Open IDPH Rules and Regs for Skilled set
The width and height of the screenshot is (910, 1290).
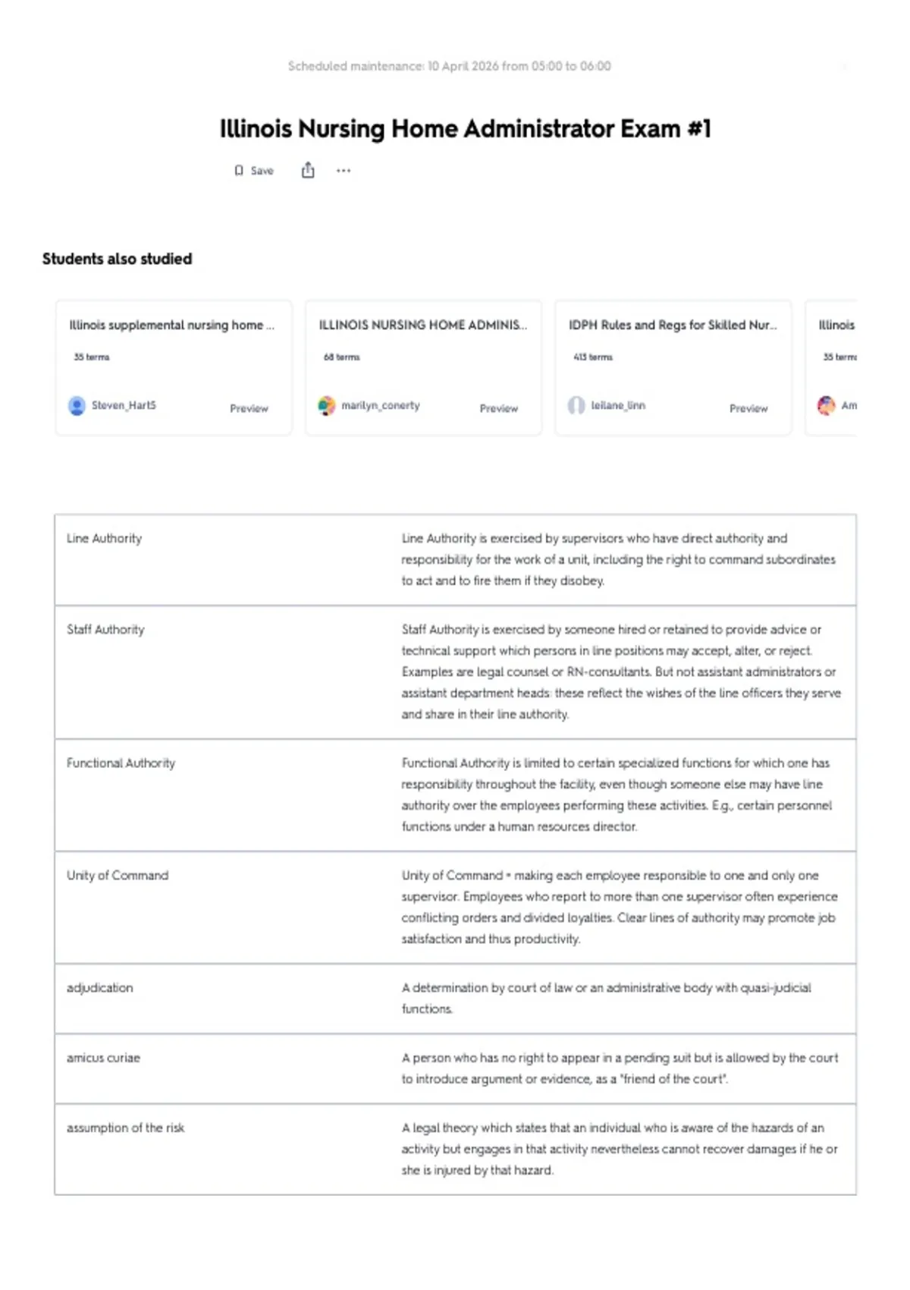pyautogui.click(x=673, y=325)
